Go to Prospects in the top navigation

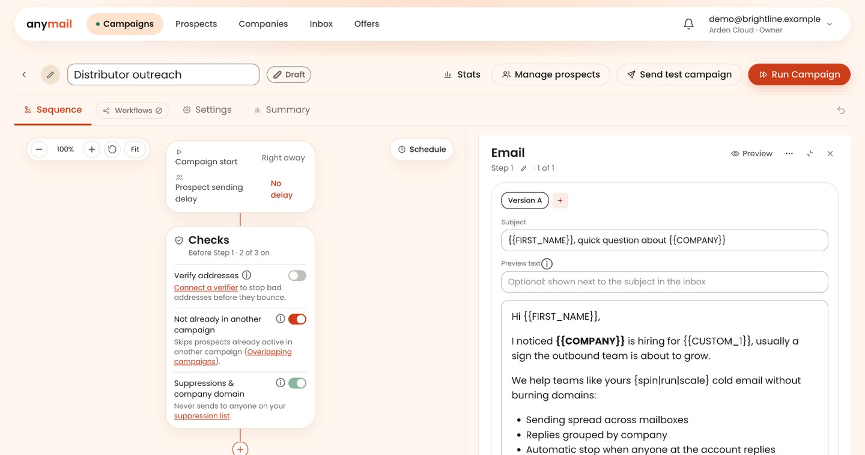(196, 24)
